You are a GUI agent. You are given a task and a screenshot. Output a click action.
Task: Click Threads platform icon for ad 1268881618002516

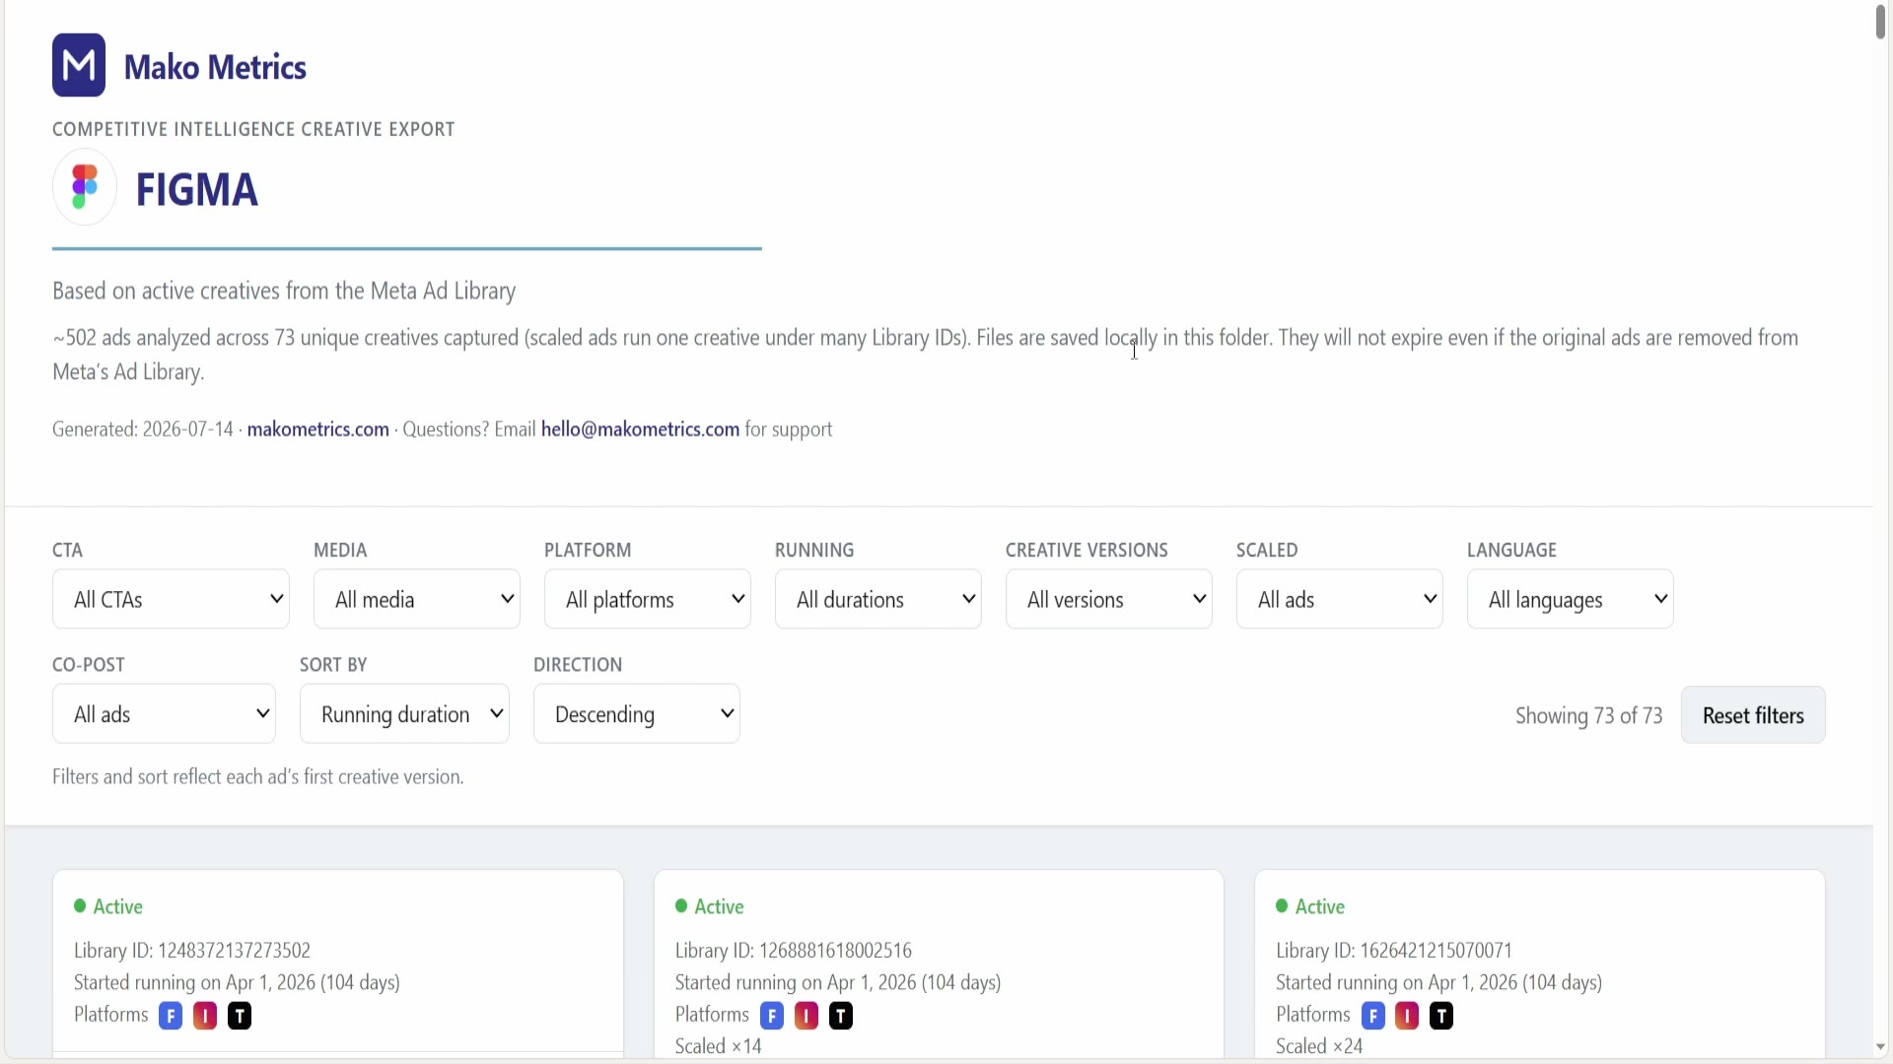point(841,1016)
